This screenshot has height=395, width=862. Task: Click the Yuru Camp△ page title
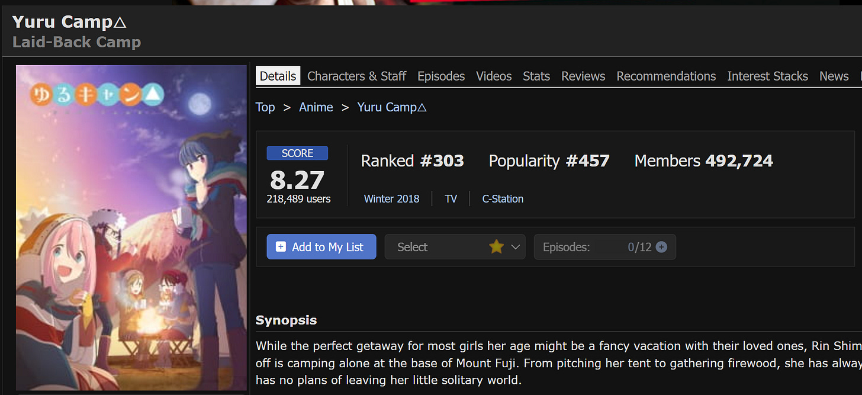click(69, 22)
